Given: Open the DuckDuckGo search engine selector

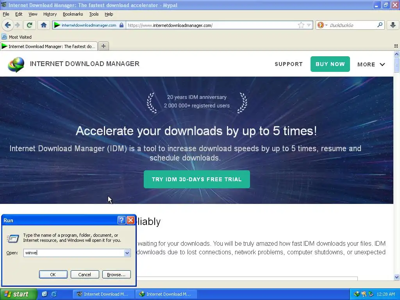Looking at the screenshot, I should point(322,25).
